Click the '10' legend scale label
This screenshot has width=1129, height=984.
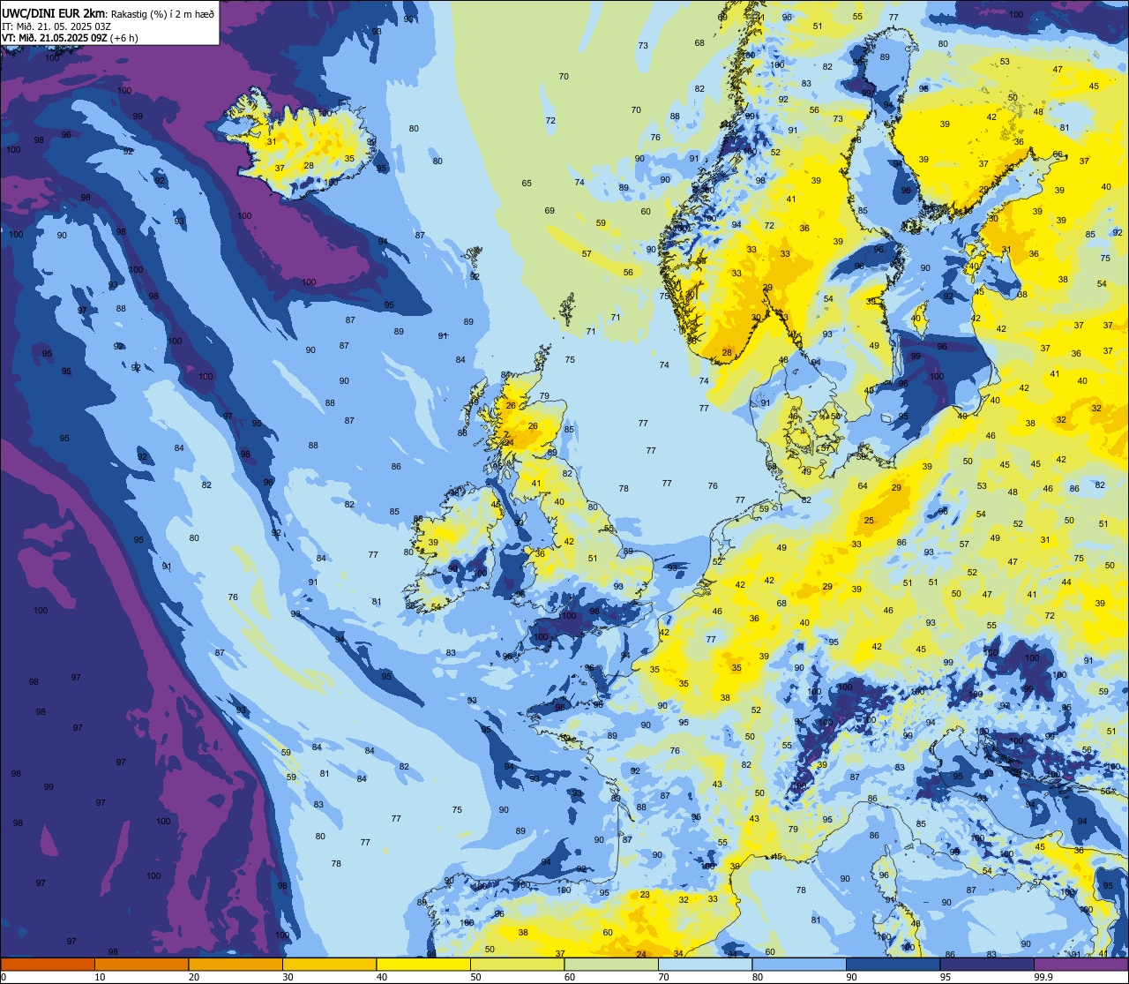pos(100,977)
